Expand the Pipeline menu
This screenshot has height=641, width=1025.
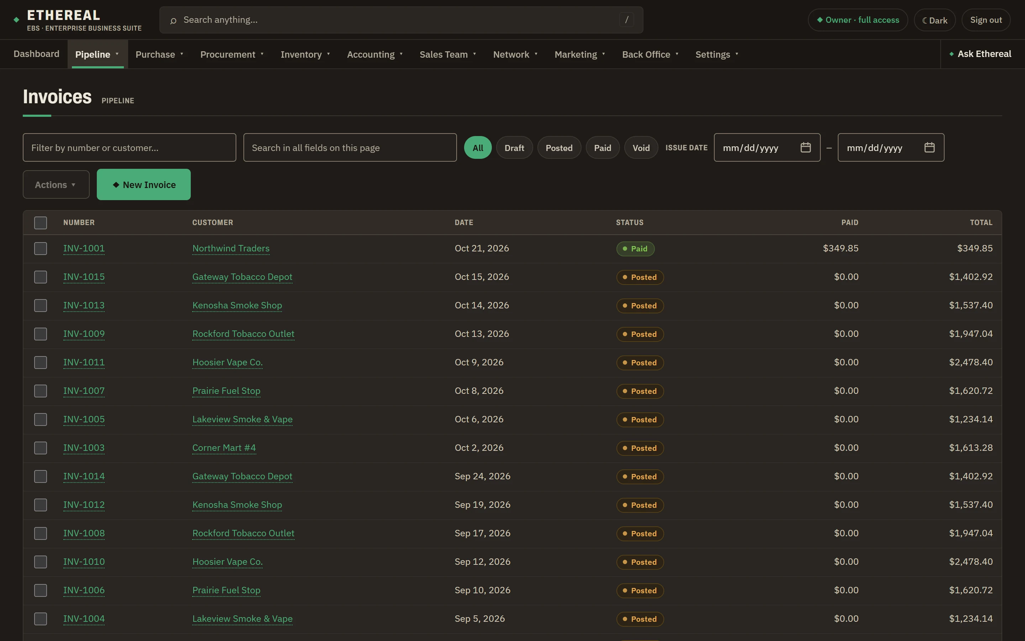tap(98, 54)
